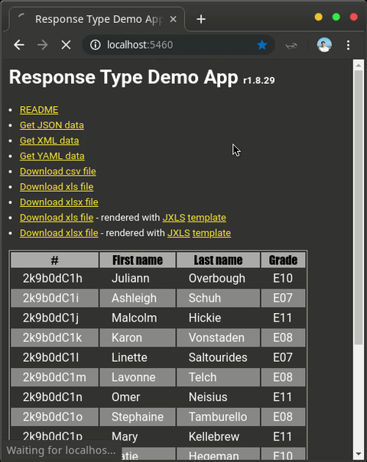The height and width of the screenshot is (462, 367).
Task: Select the cell 2k9b0dC1i
Action: click(x=54, y=298)
